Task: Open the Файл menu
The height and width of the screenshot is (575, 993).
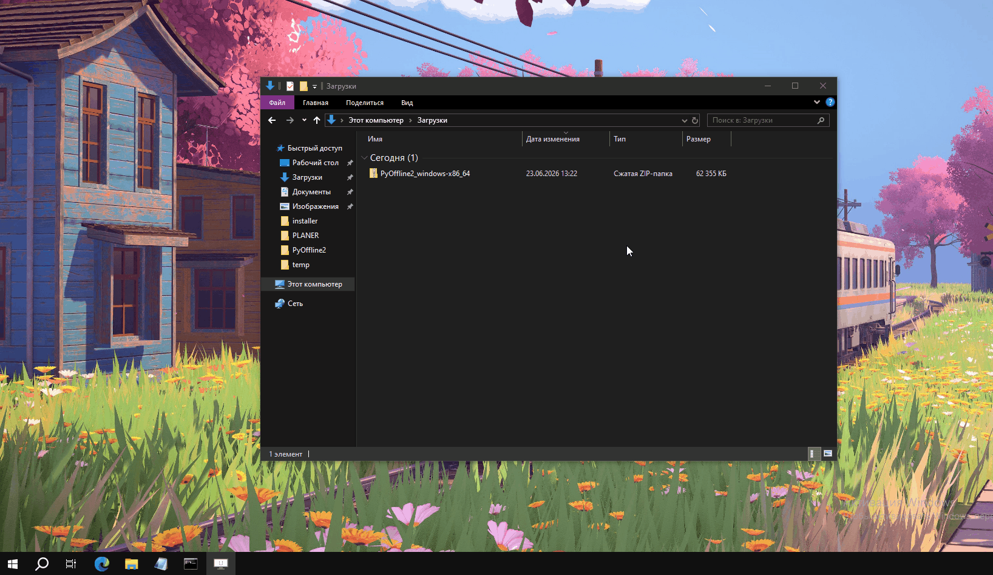Action: (x=277, y=103)
